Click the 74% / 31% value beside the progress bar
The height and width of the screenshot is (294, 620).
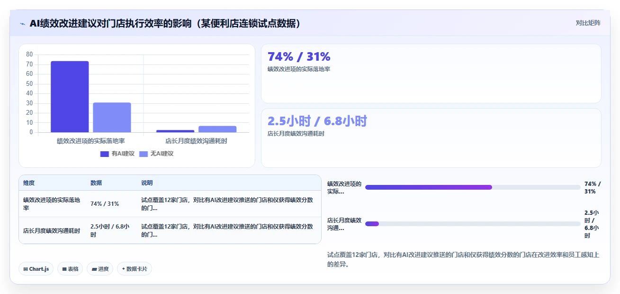pos(593,188)
